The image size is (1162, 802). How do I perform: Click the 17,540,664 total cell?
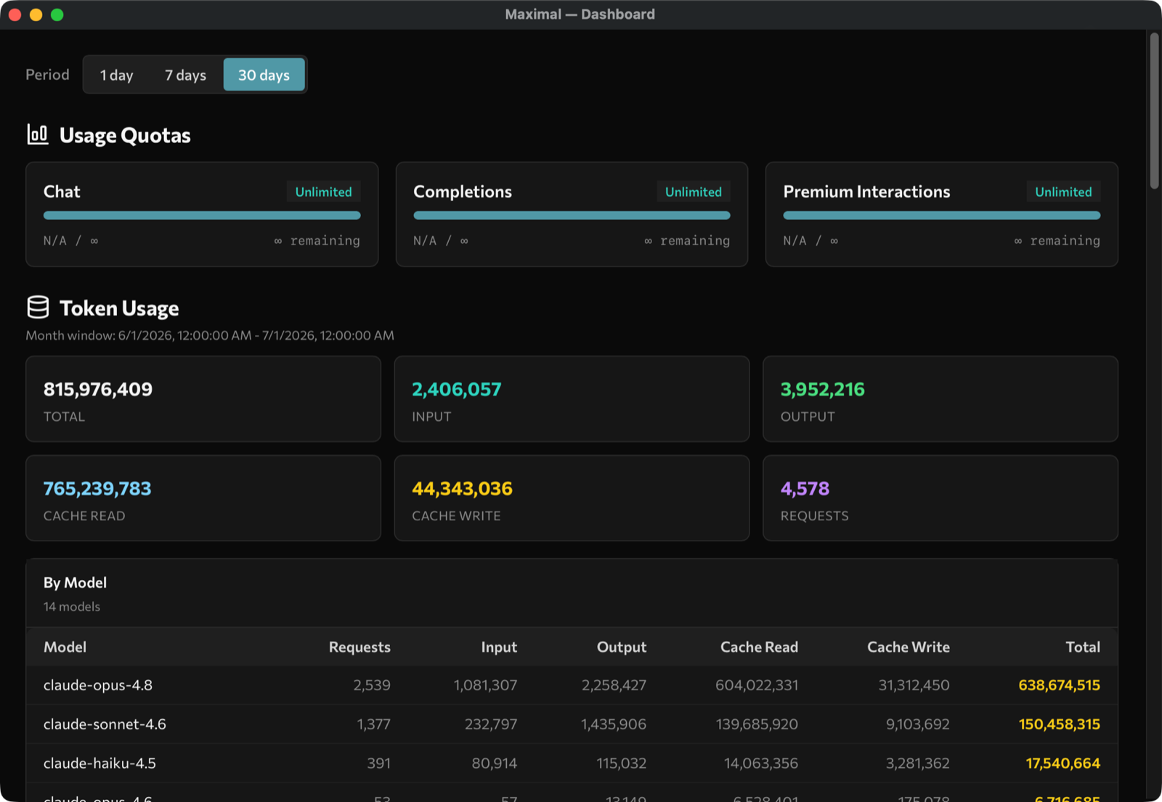1063,764
